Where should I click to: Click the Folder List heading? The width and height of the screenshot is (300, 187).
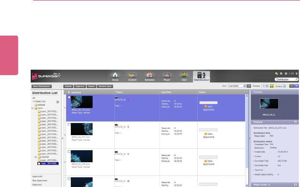[x=40, y=101]
